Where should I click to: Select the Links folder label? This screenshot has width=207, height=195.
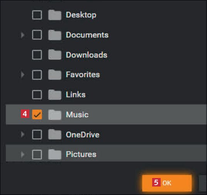coord(76,94)
